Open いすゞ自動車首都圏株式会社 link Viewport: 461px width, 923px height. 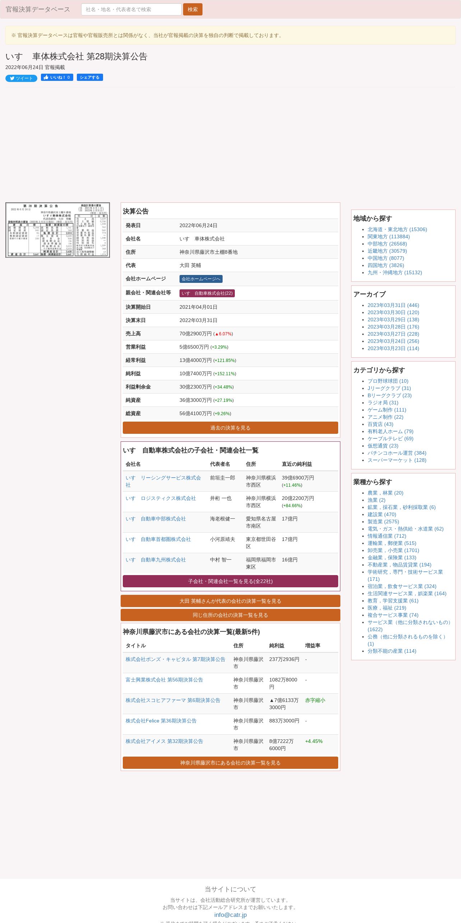click(158, 539)
